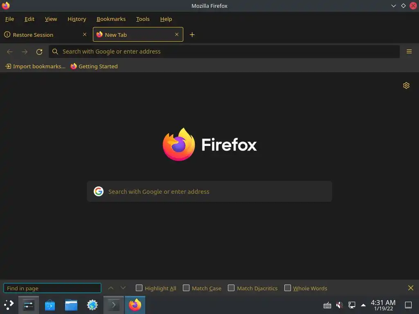Screen dimensions: 419x314
Task: Enable Match Case checkbox
Action: 186,288
